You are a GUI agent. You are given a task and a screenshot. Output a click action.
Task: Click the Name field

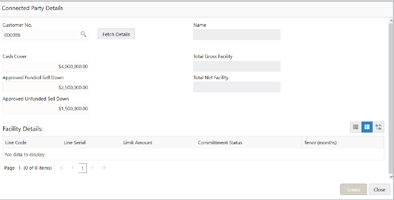237,34
